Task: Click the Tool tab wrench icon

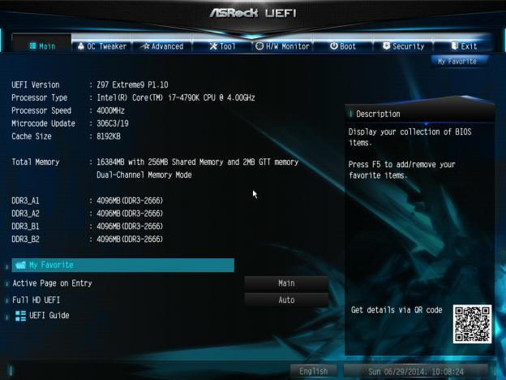Action: 213,46
